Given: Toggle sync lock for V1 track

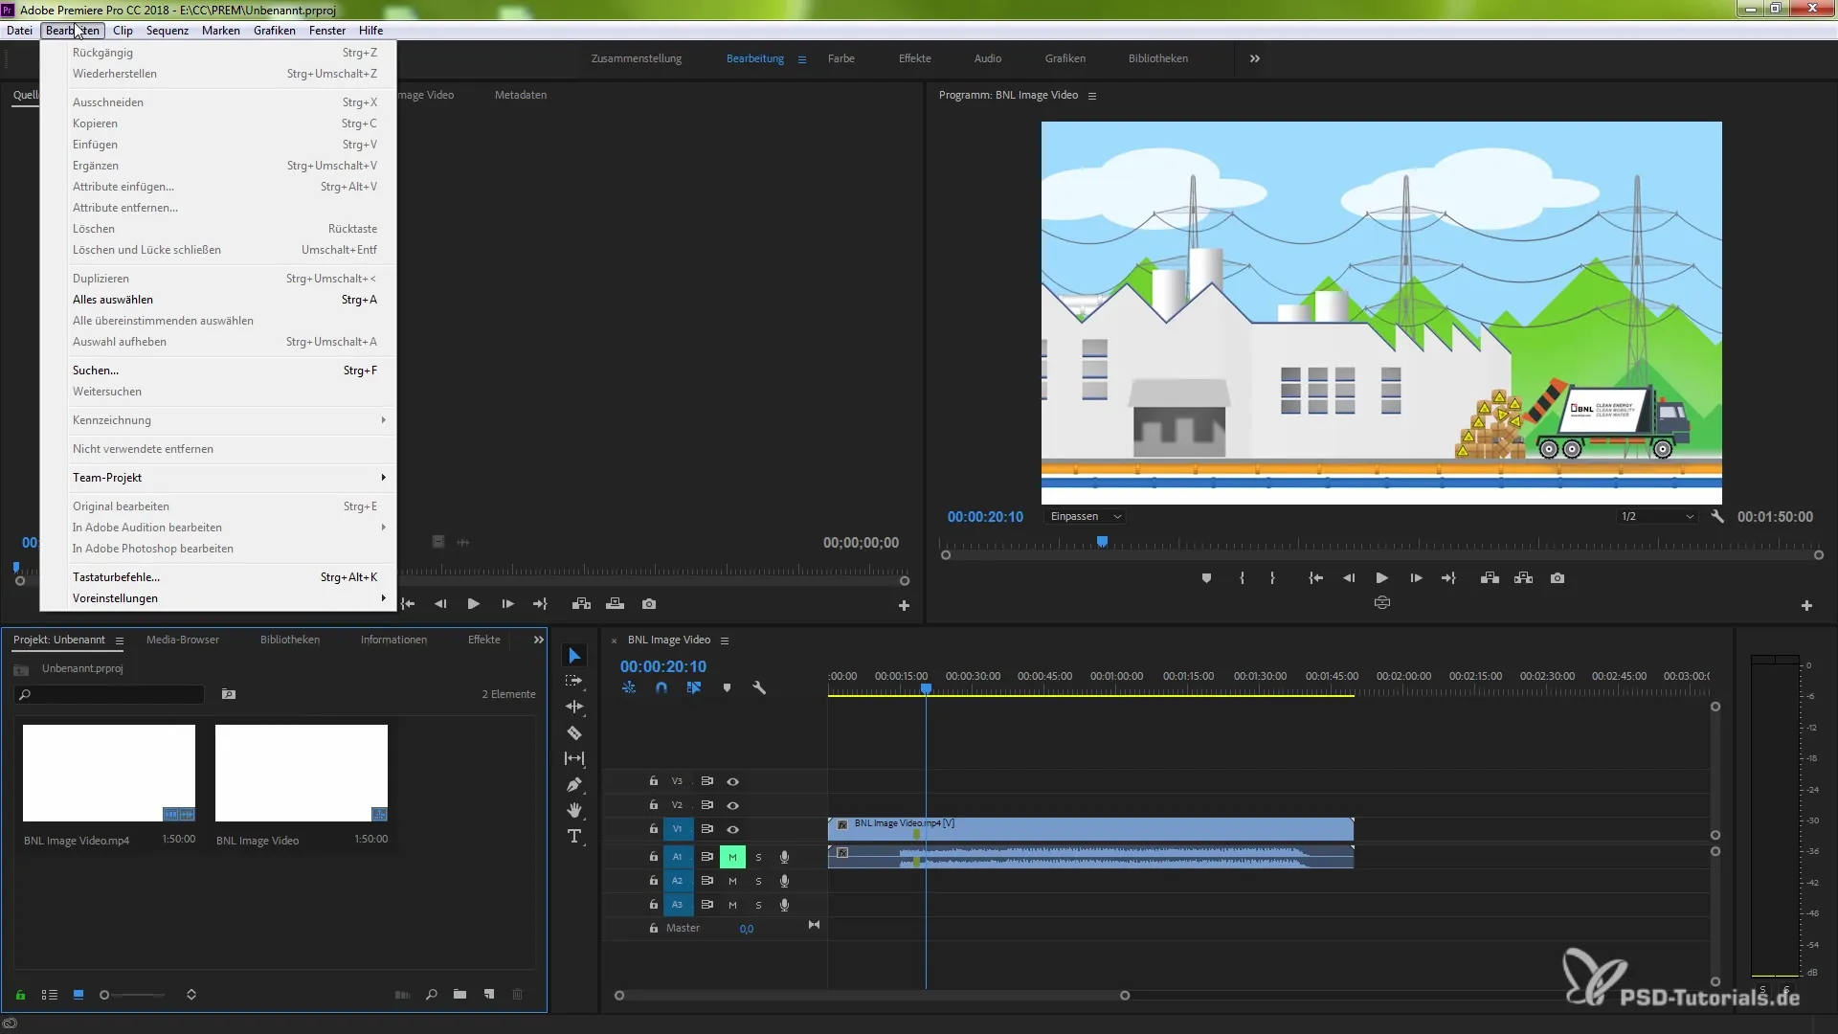Looking at the screenshot, I should (x=706, y=829).
